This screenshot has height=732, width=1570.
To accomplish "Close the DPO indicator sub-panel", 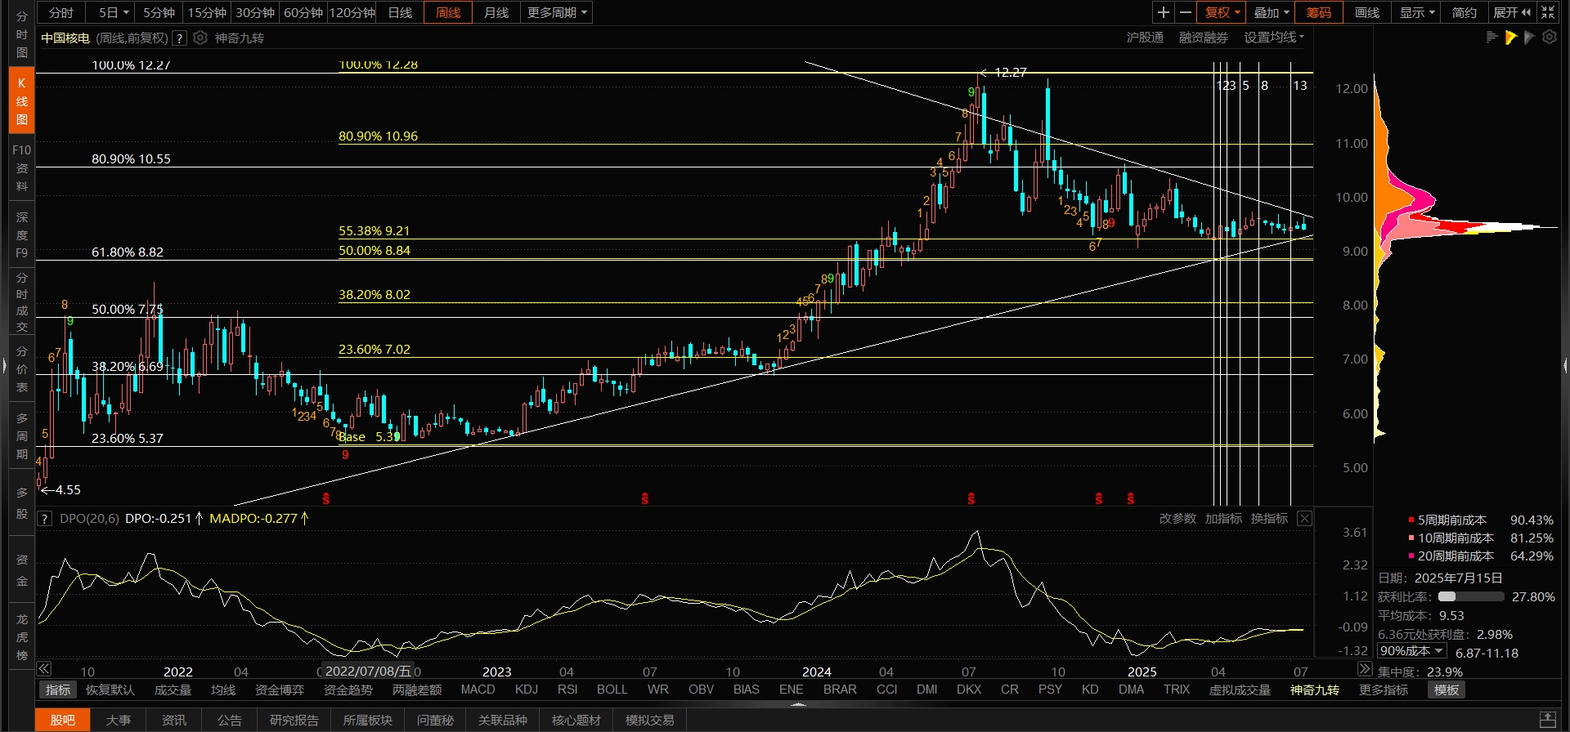I will click(1304, 519).
